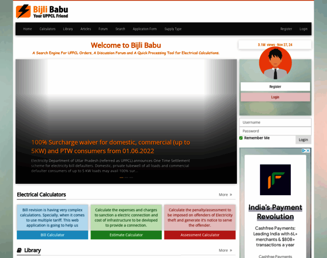Click the white Register button under the avatar
Viewport: 327px width, 258px height.
click(275, 86)
